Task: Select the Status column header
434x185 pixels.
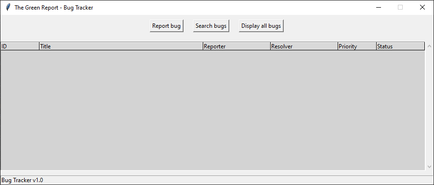Action: pyautogui.click(x=400, y=46)
